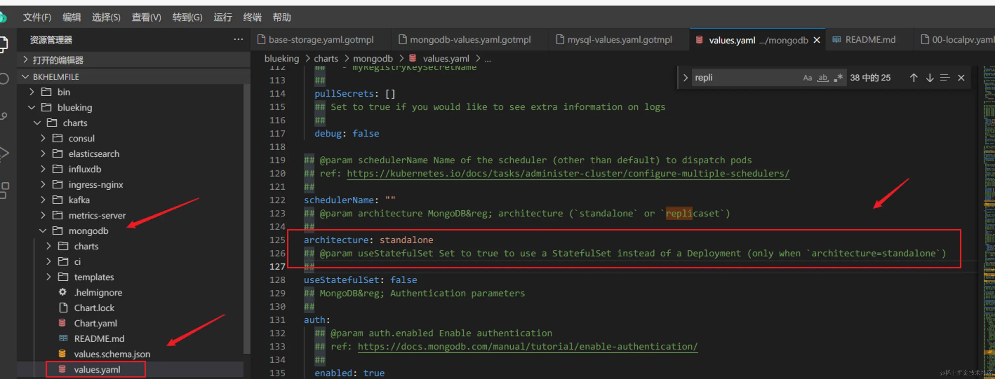
Task: Close the find widget
Action: (961, 78)
